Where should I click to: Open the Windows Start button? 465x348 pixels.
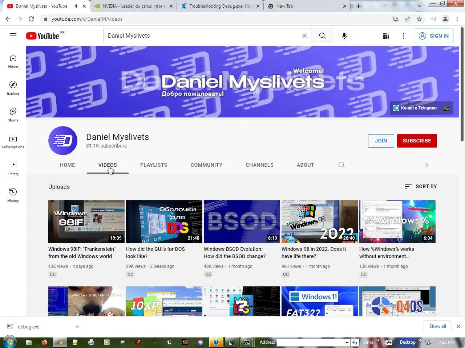(x=9, y=342)
